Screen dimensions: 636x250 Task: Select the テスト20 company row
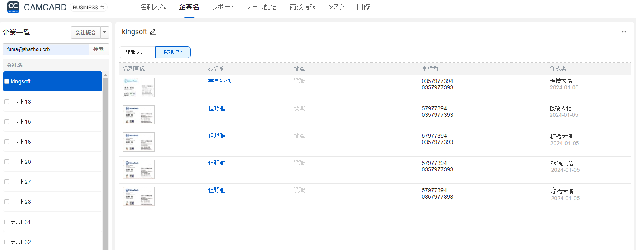53,162
